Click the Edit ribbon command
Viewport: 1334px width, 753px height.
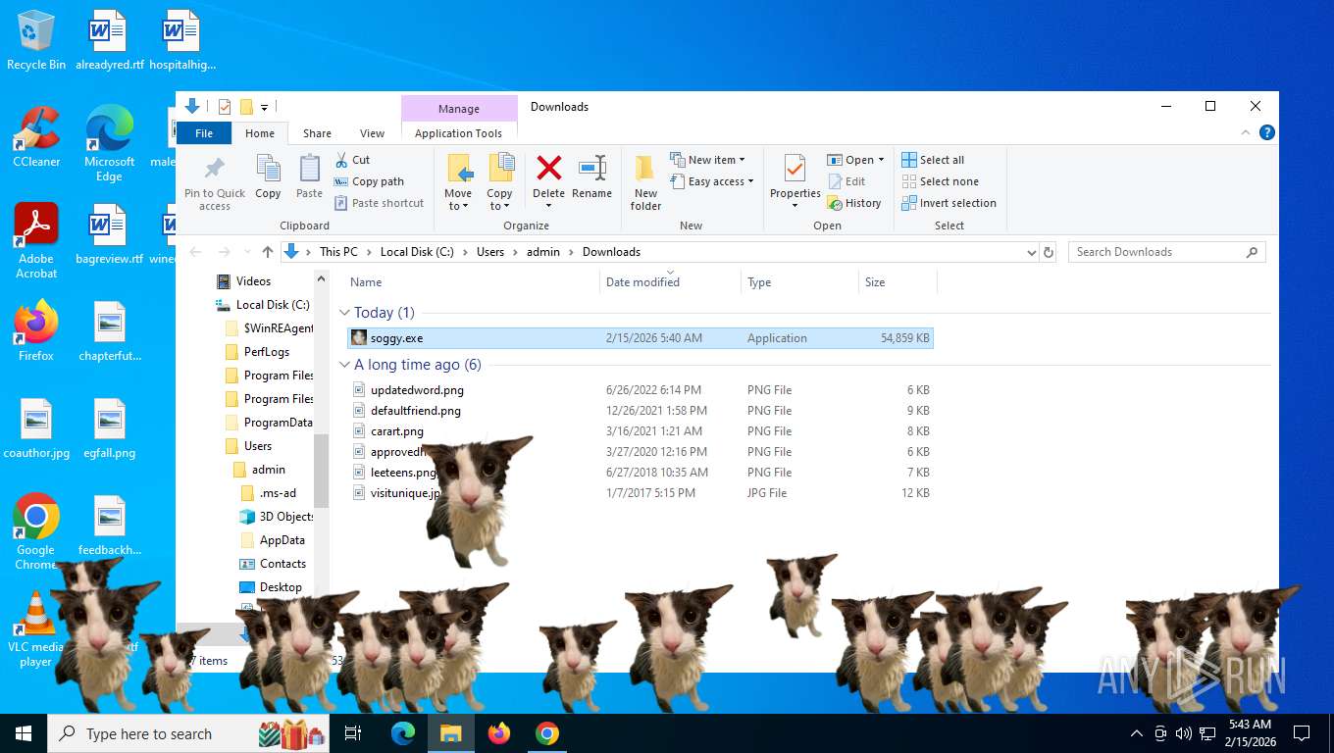(x=847, y=181)
